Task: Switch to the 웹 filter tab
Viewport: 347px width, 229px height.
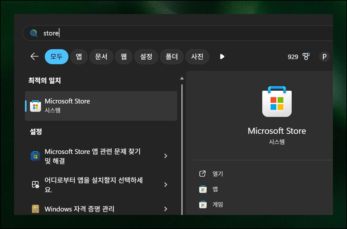Action: click(124, 57)
